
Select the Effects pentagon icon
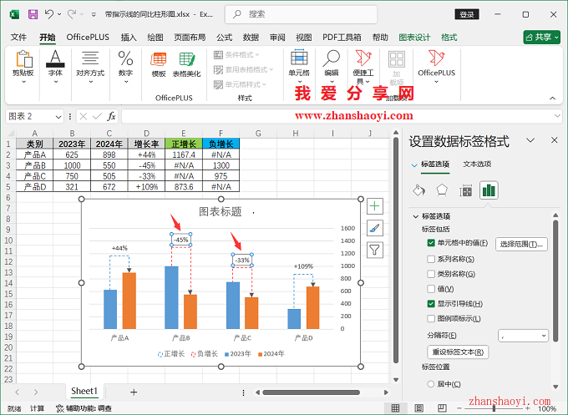pos(443,190)
